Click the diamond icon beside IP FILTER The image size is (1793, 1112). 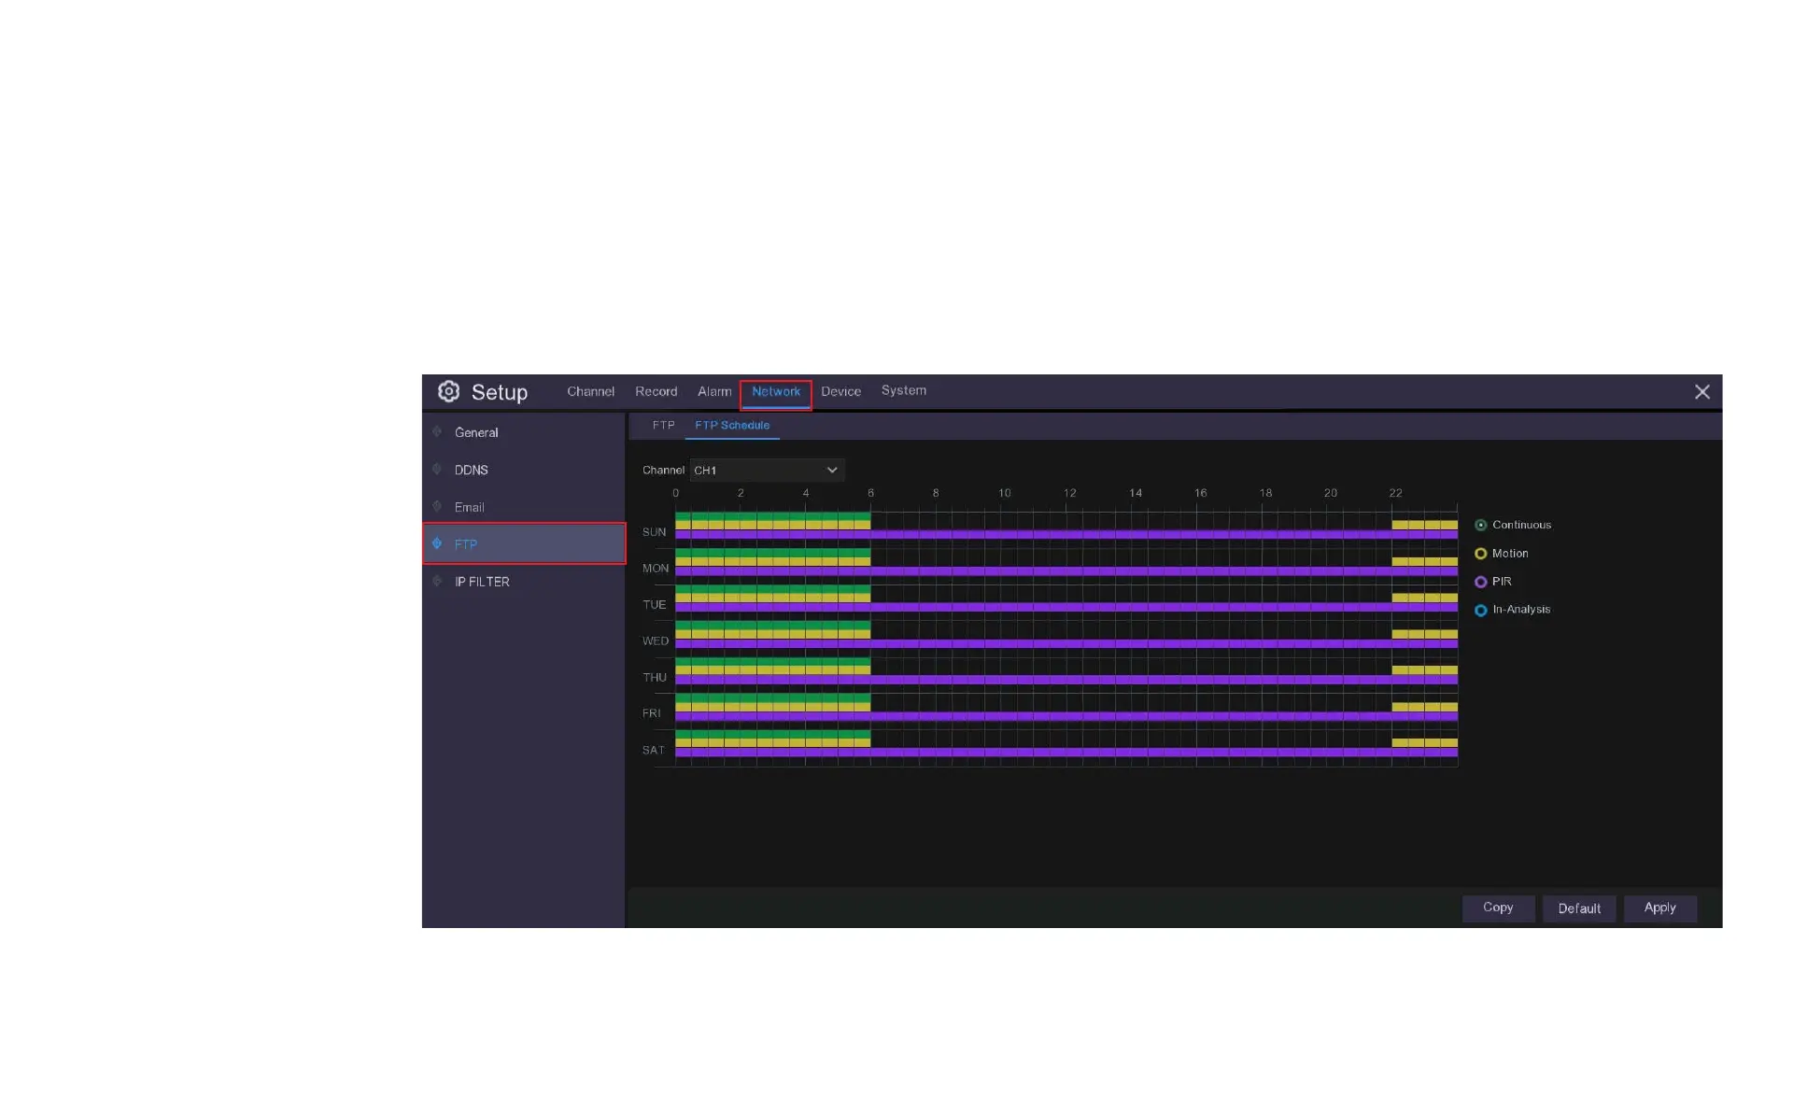point(437,581)
